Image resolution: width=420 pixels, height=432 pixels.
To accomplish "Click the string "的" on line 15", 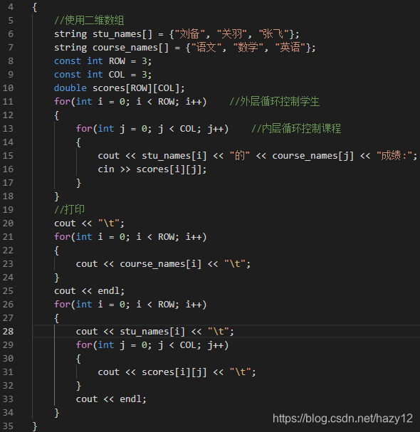I will tap(240, 156).
